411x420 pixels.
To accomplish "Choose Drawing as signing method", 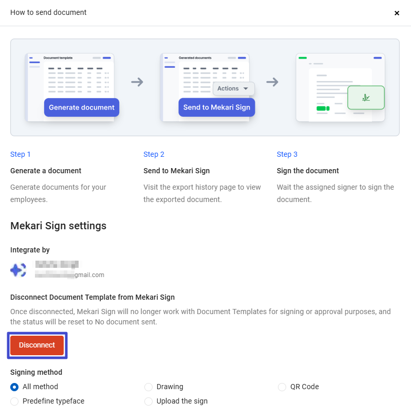I will [x=148, y=387].
